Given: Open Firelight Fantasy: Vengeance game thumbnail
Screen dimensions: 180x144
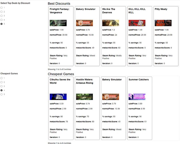Looking at the screenshot, I should coord(58,23).
